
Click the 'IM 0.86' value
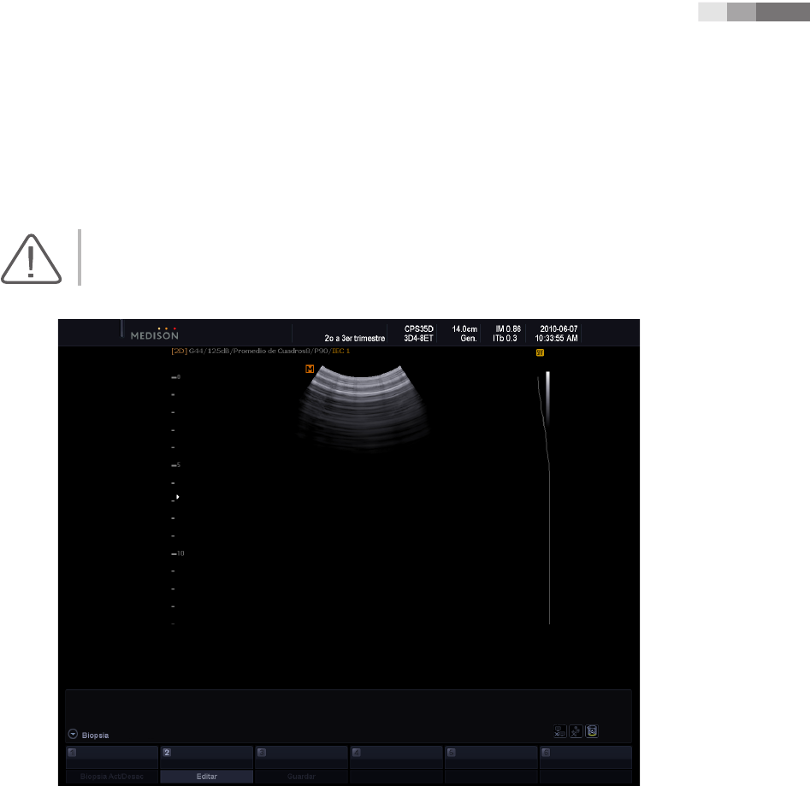point(508,329)
